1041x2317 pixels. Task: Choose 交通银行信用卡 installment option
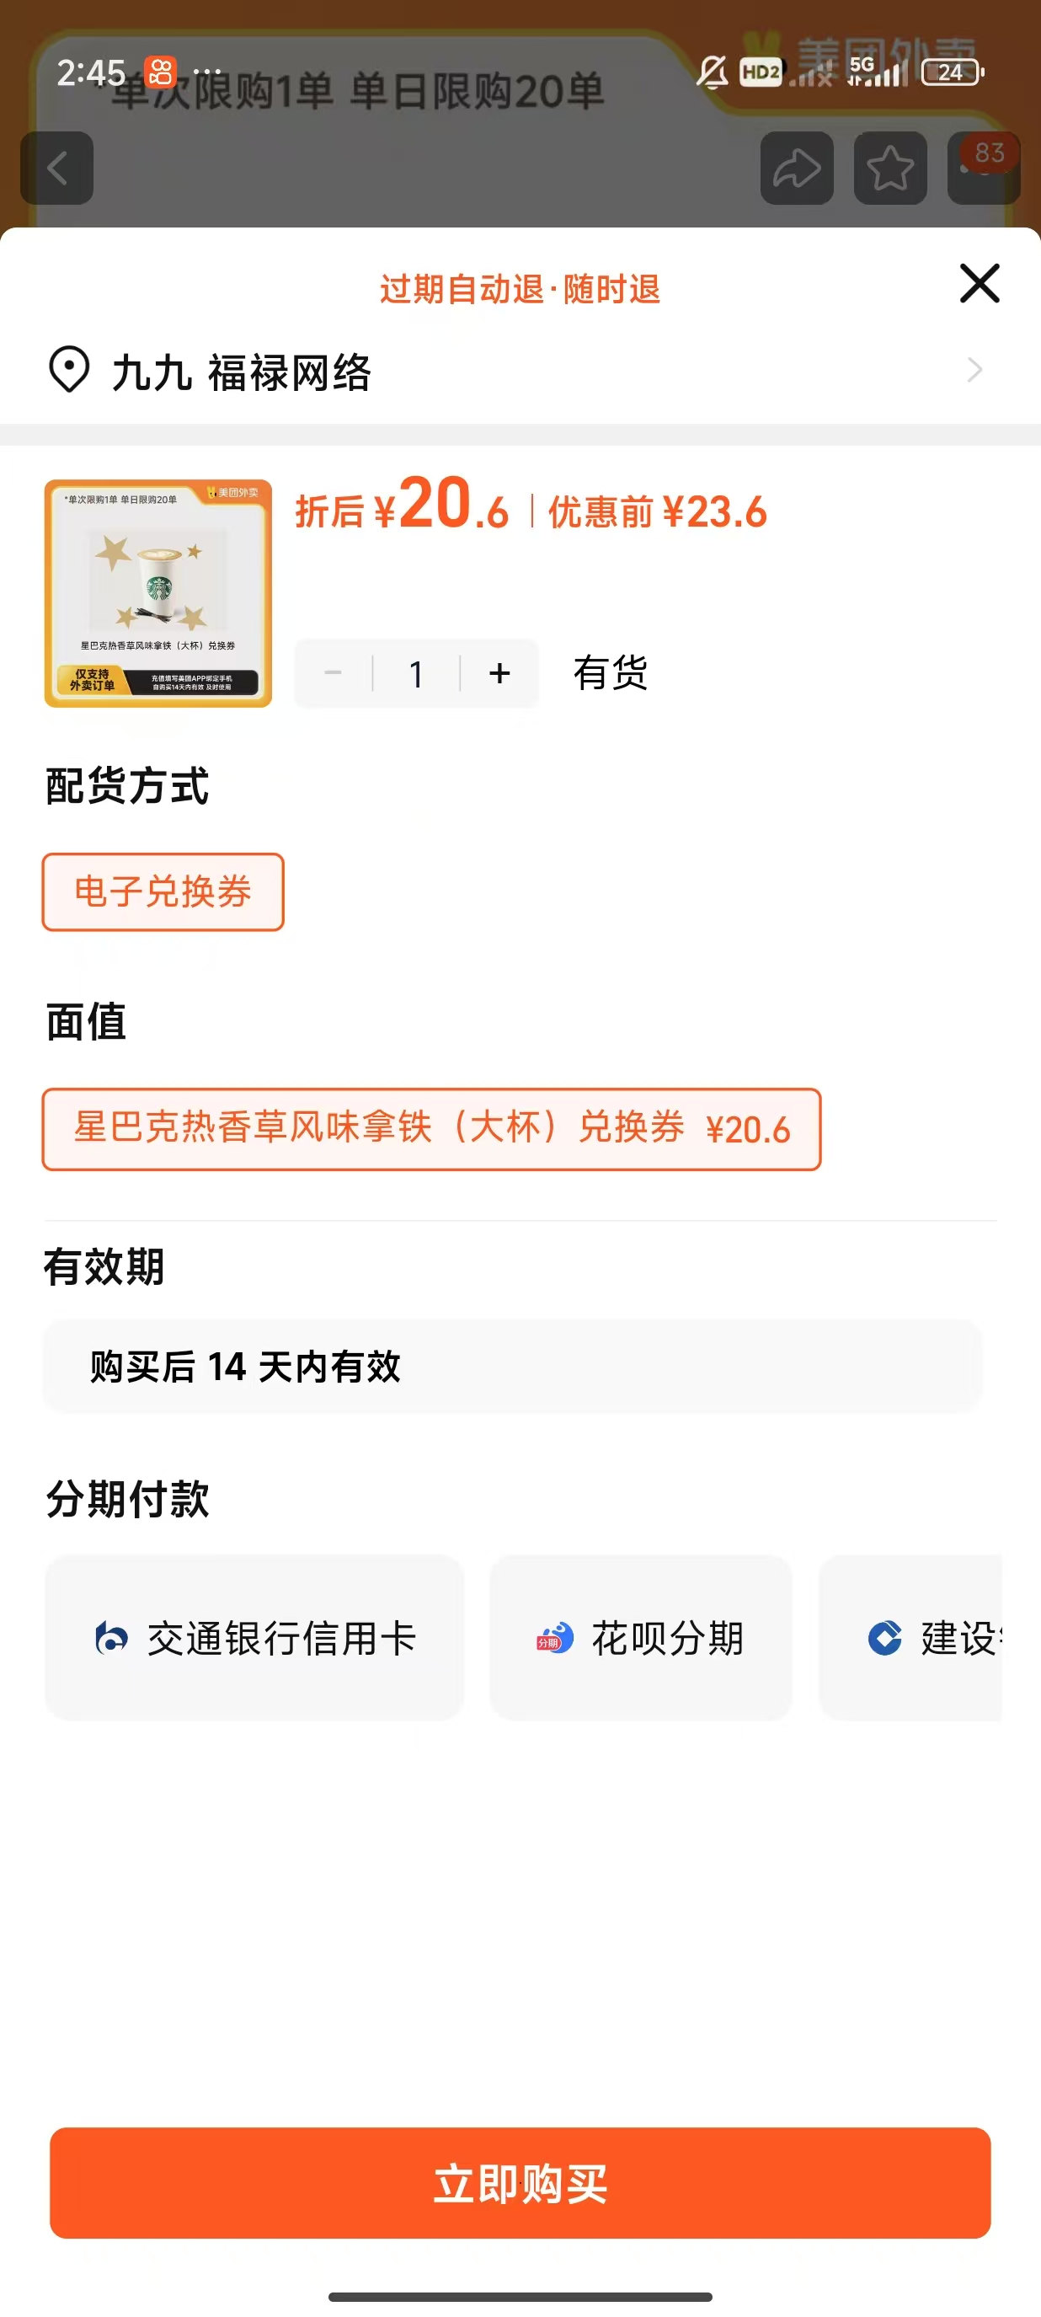[x=254, y=1638]
